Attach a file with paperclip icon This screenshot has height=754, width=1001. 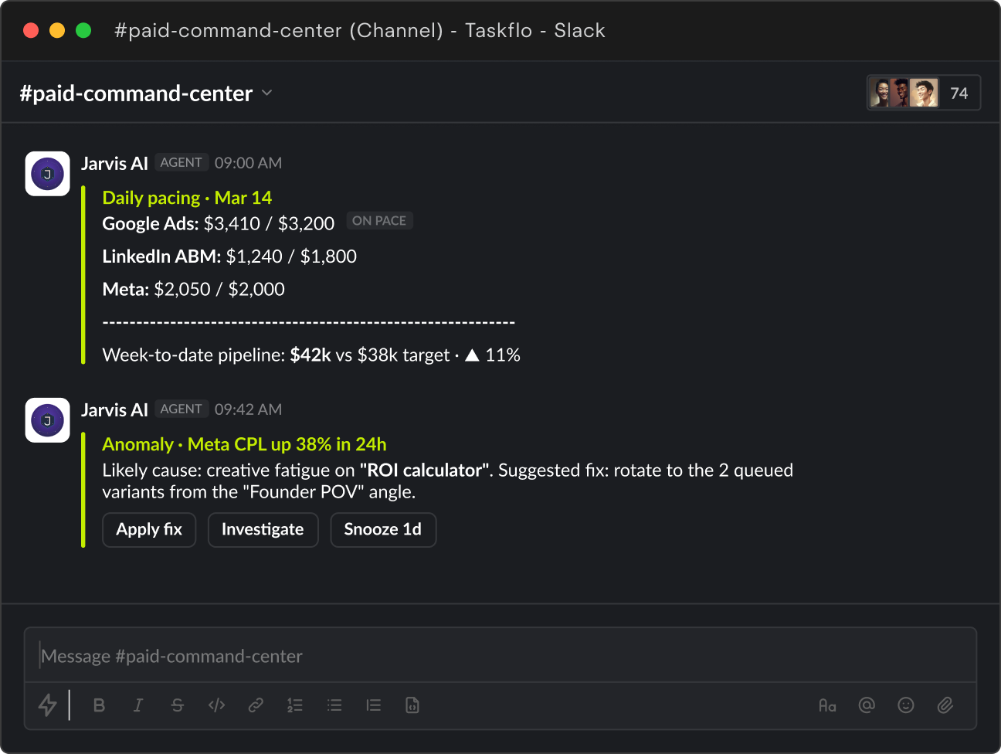[x=945, y=705]
